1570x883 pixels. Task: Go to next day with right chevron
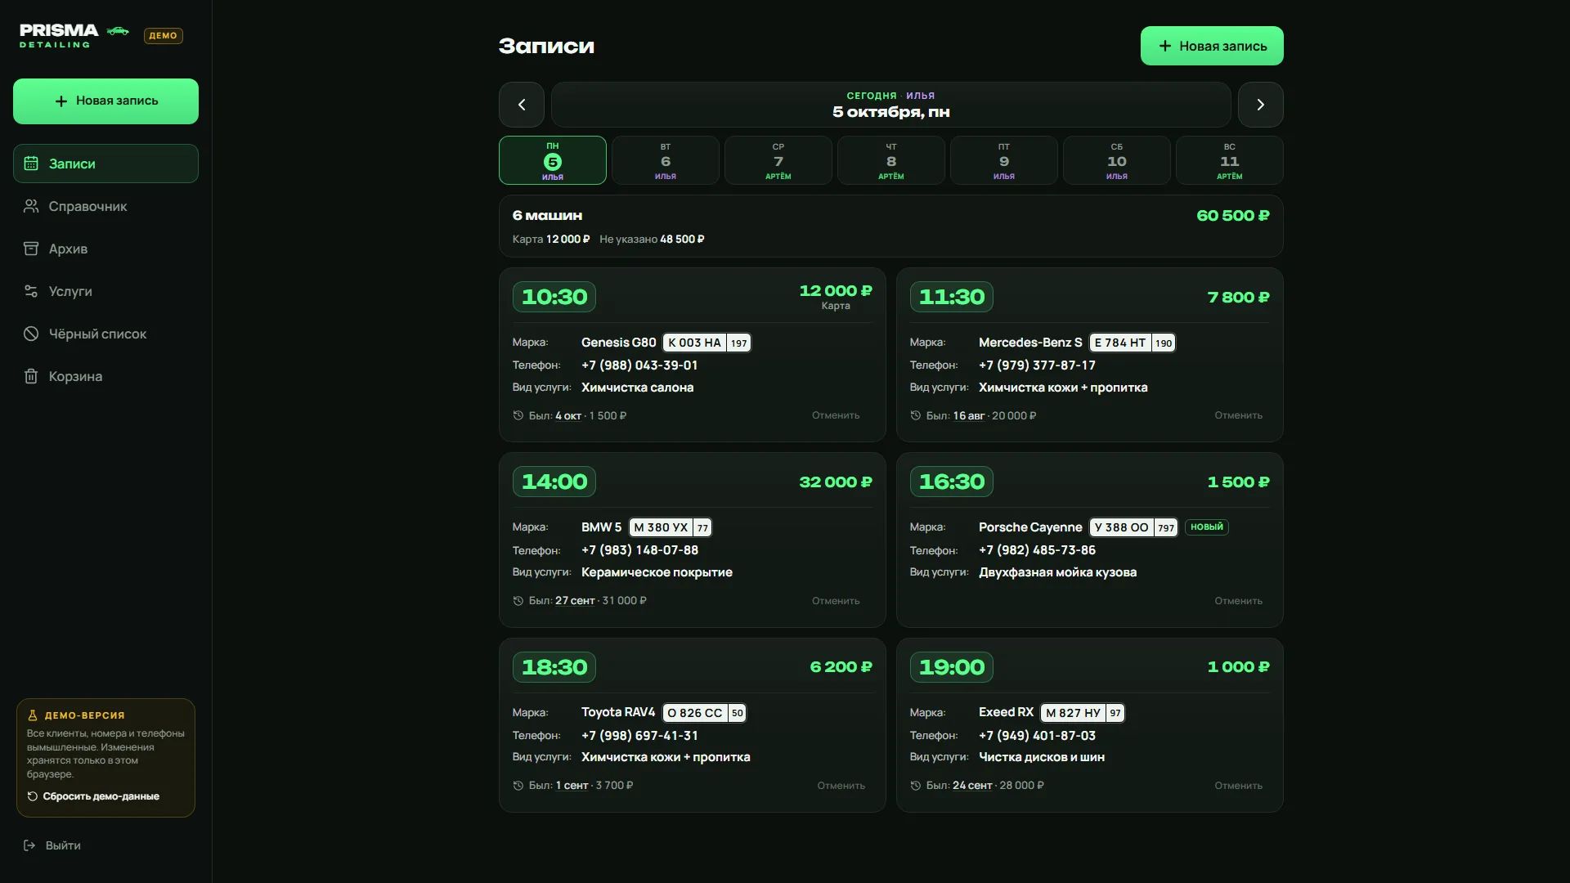1261,105
